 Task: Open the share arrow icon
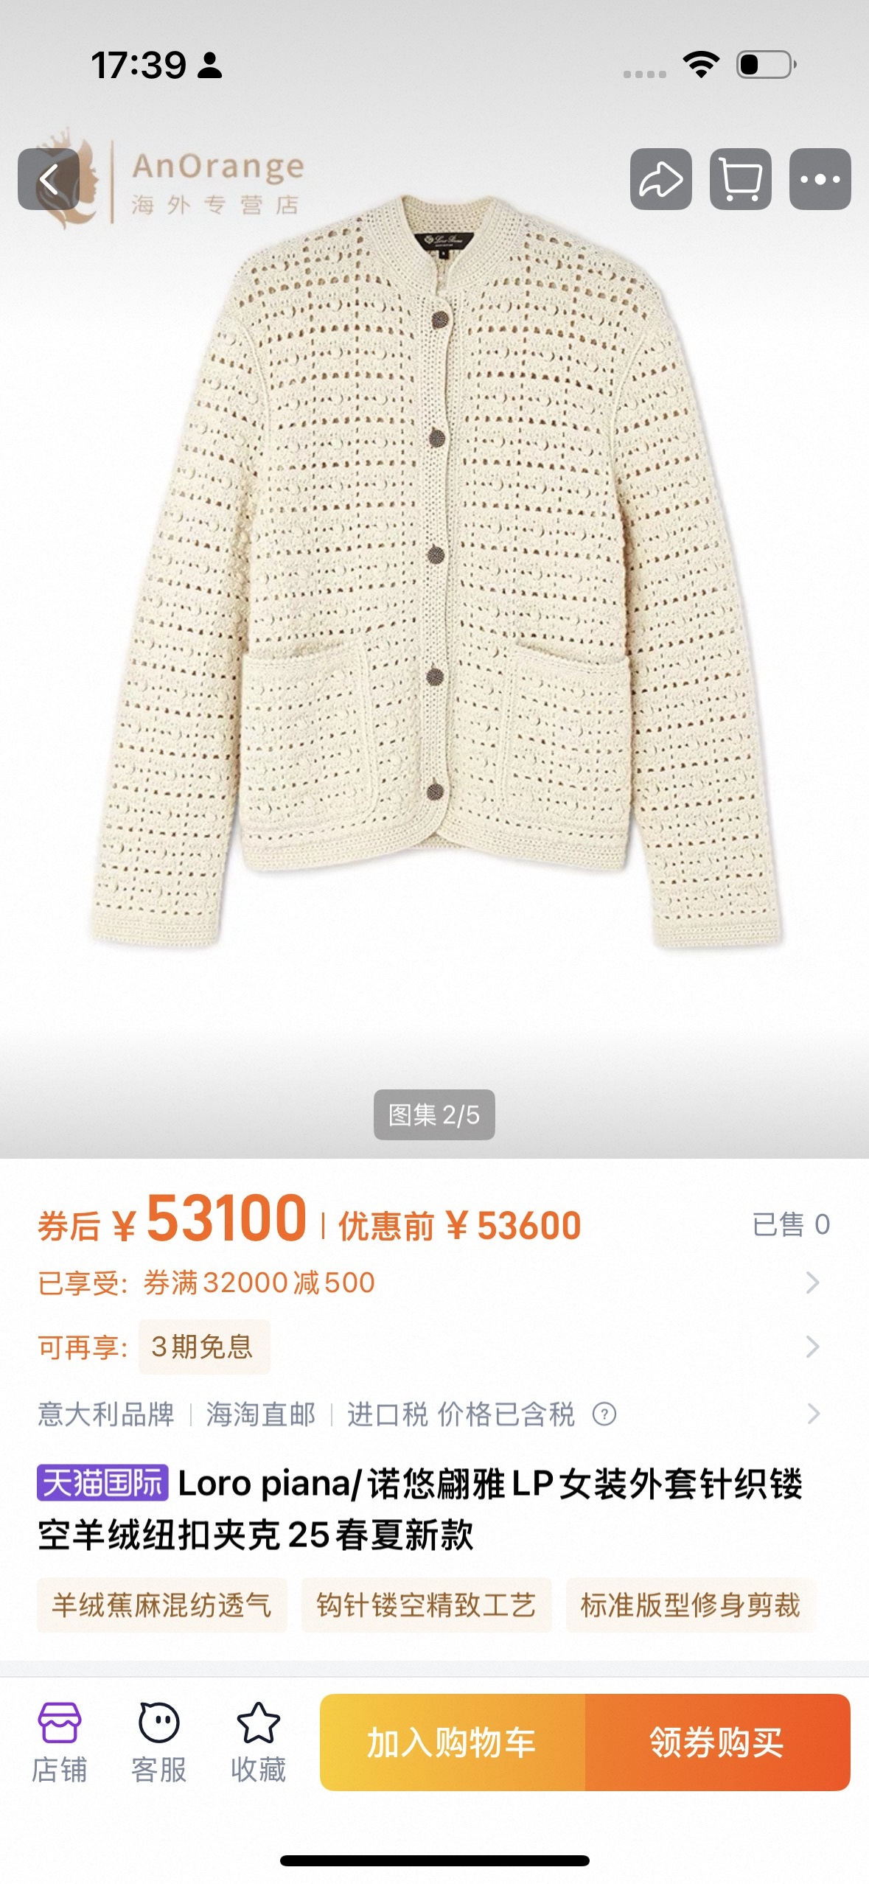tap(660, 179)
